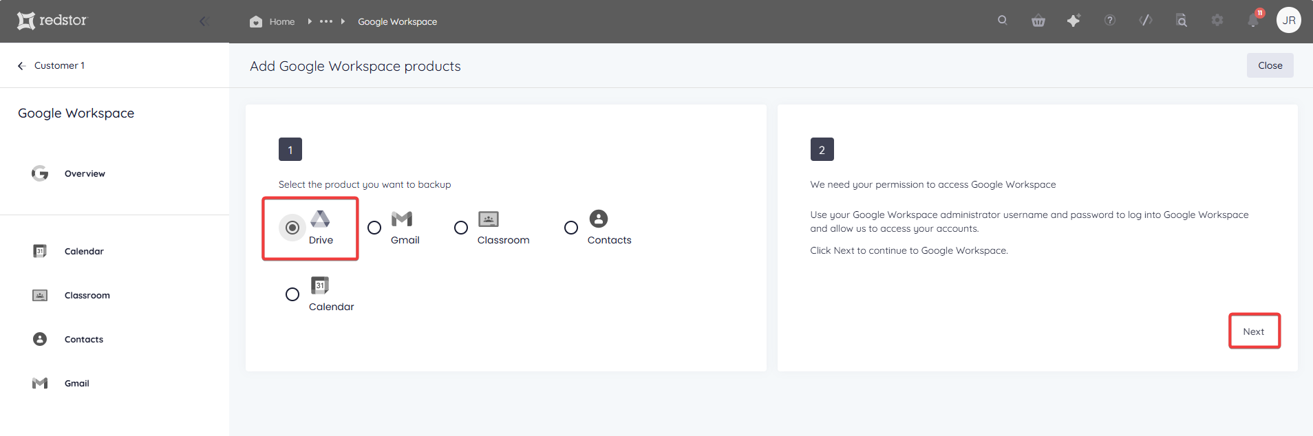Open the document search icon
The image size is (1313, 436).
coord(1182,21)
